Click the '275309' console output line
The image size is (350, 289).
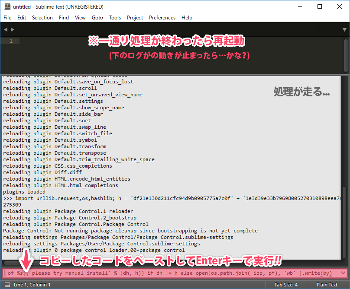[12, 205]
